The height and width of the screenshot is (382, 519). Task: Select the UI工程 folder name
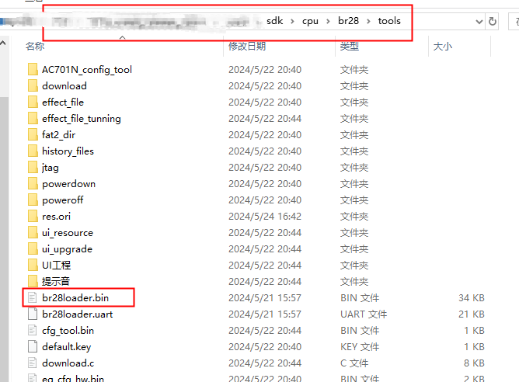click(x=56, y=266)
